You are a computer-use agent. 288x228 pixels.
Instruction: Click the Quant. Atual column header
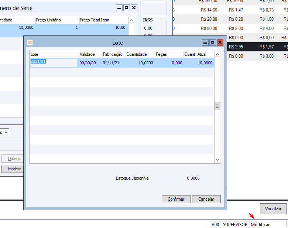pyautogui.click(x=199, y=54)
